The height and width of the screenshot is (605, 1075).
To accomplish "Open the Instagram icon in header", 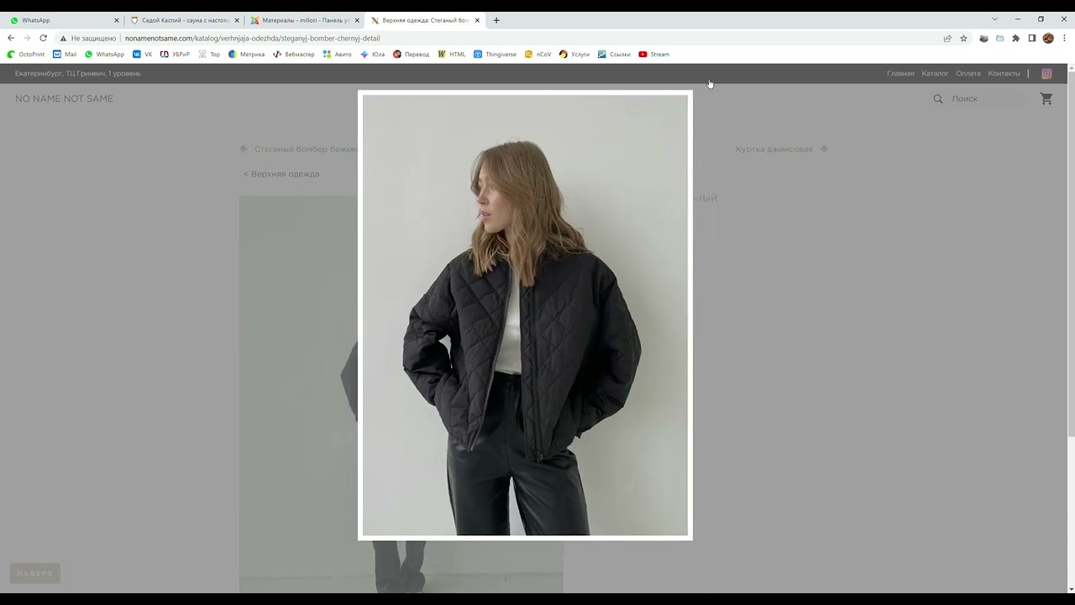I will 1046,73.
